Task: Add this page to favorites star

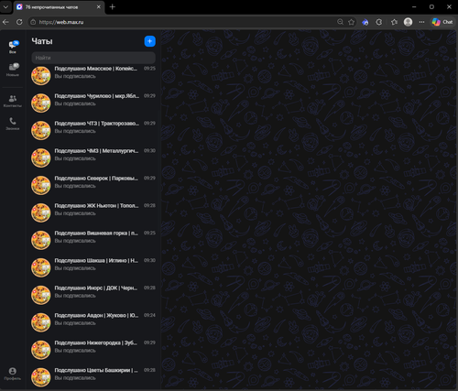Action: click(352, 22)
